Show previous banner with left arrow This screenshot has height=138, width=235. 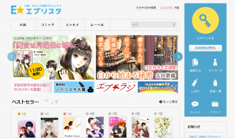tap(12, 57)
